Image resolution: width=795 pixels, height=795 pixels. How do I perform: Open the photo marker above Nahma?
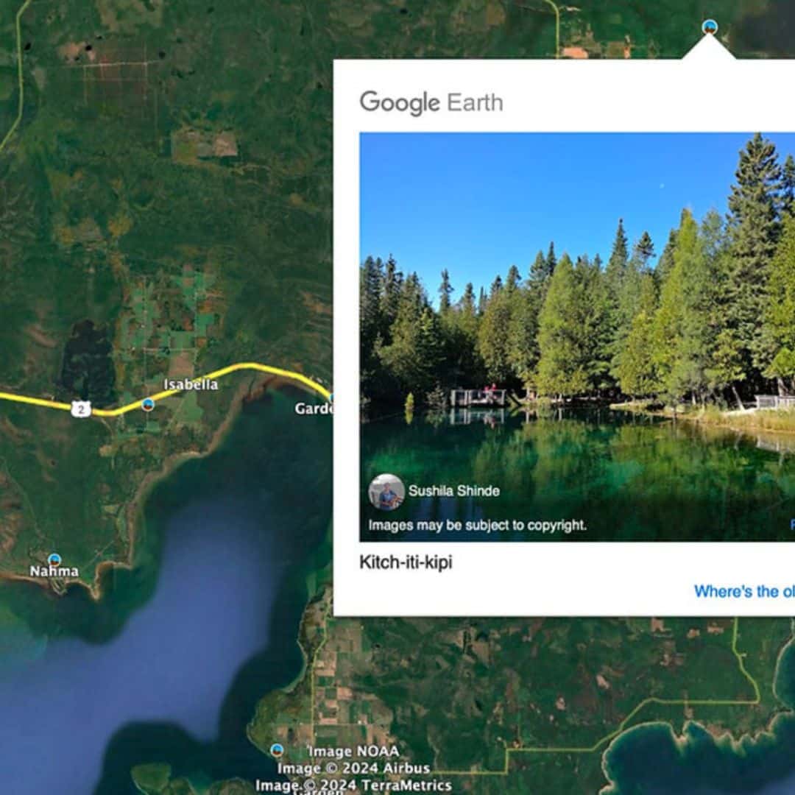pos(54,559)
